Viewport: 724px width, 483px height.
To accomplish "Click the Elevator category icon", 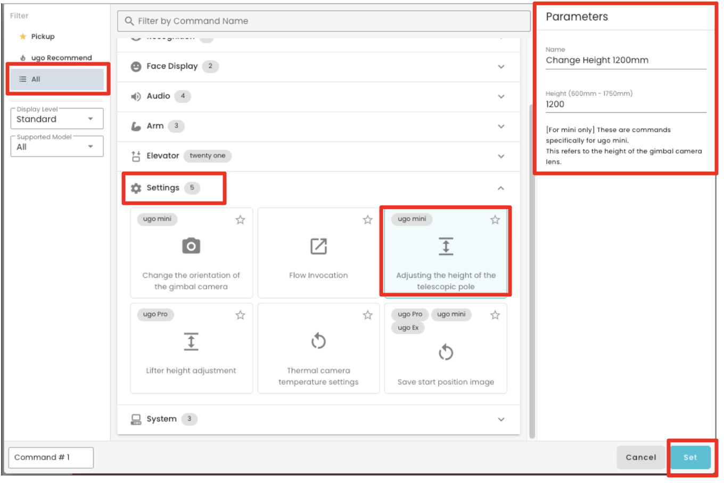I will [136, 156].
